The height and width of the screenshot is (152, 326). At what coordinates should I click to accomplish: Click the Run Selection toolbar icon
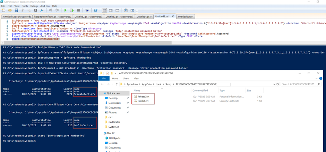[x=71, y=10]
